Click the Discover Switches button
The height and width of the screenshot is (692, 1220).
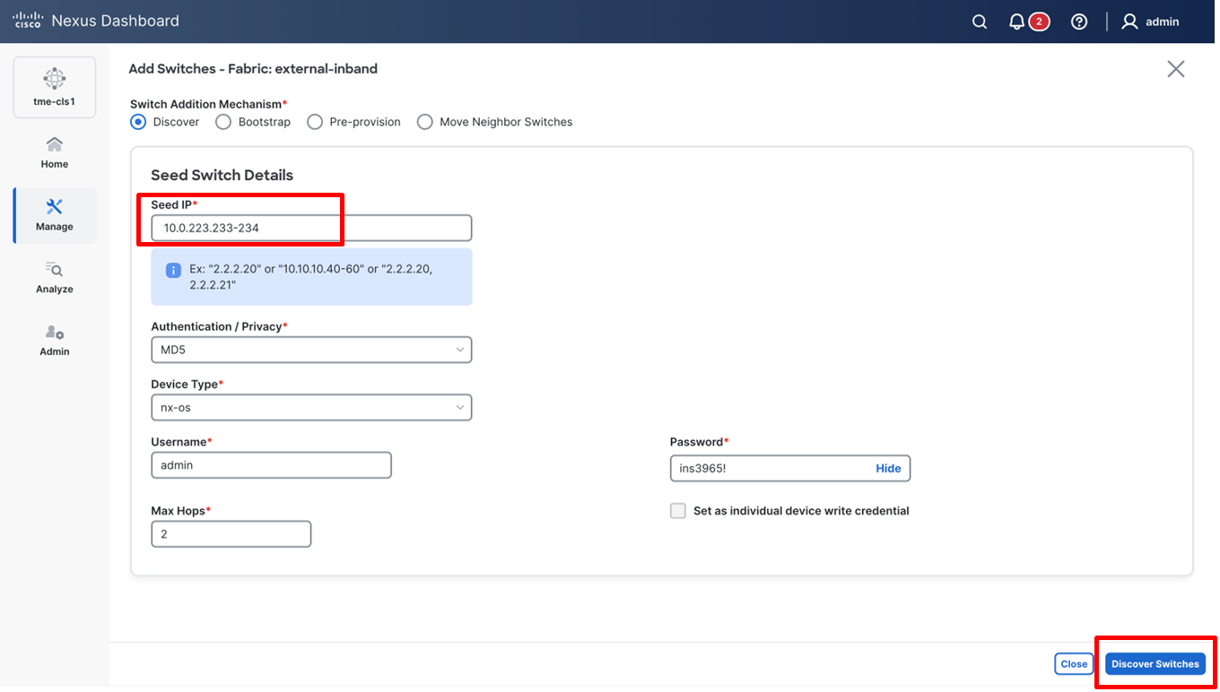point(1155,664)
